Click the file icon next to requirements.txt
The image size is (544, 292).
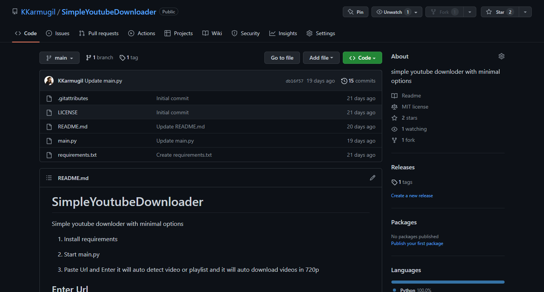[49, 155]
